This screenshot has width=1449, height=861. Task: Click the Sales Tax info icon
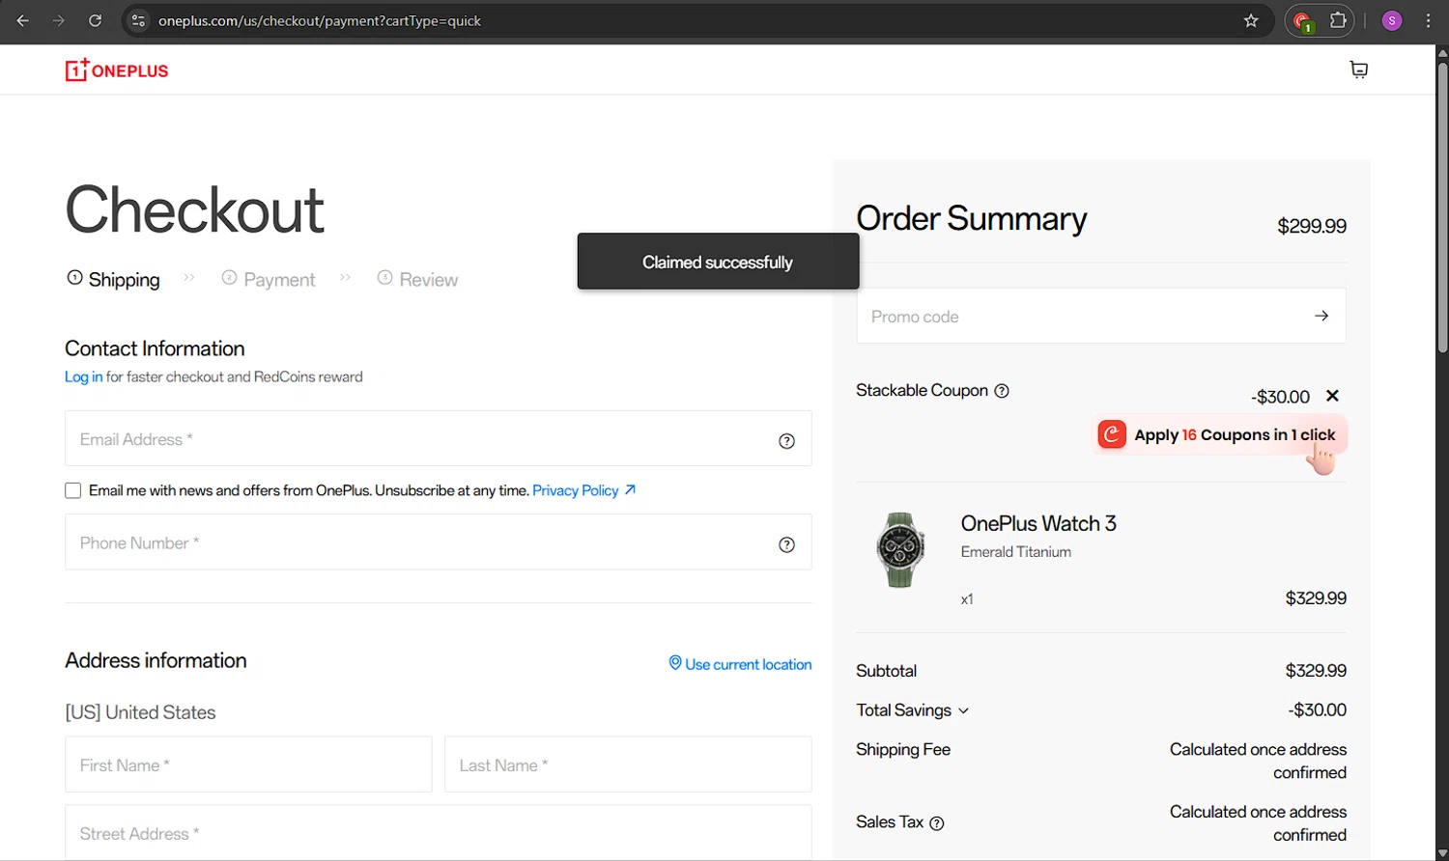(x=936, y=823)
